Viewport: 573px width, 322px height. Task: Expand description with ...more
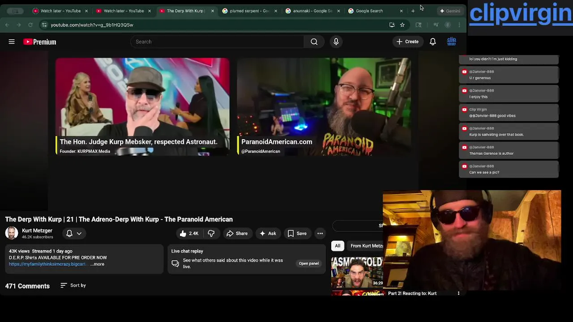click(97, 264)
